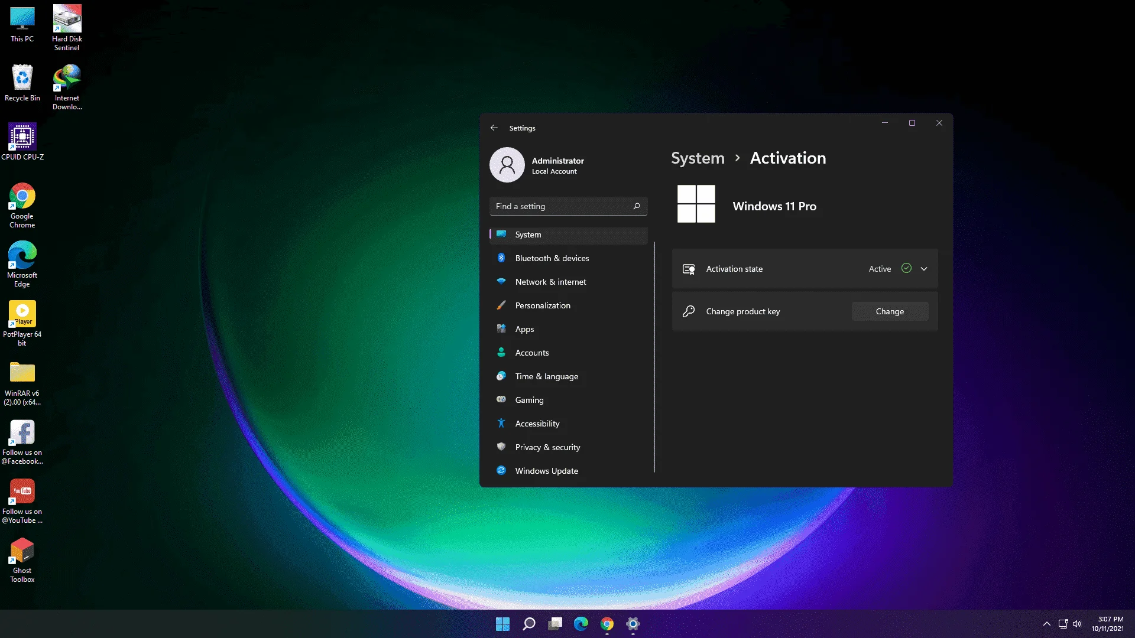The width and height of the screenshot is (1135, 638).
Task: Select Follow us on Facebook shortcut
Action: pos(22,442)
